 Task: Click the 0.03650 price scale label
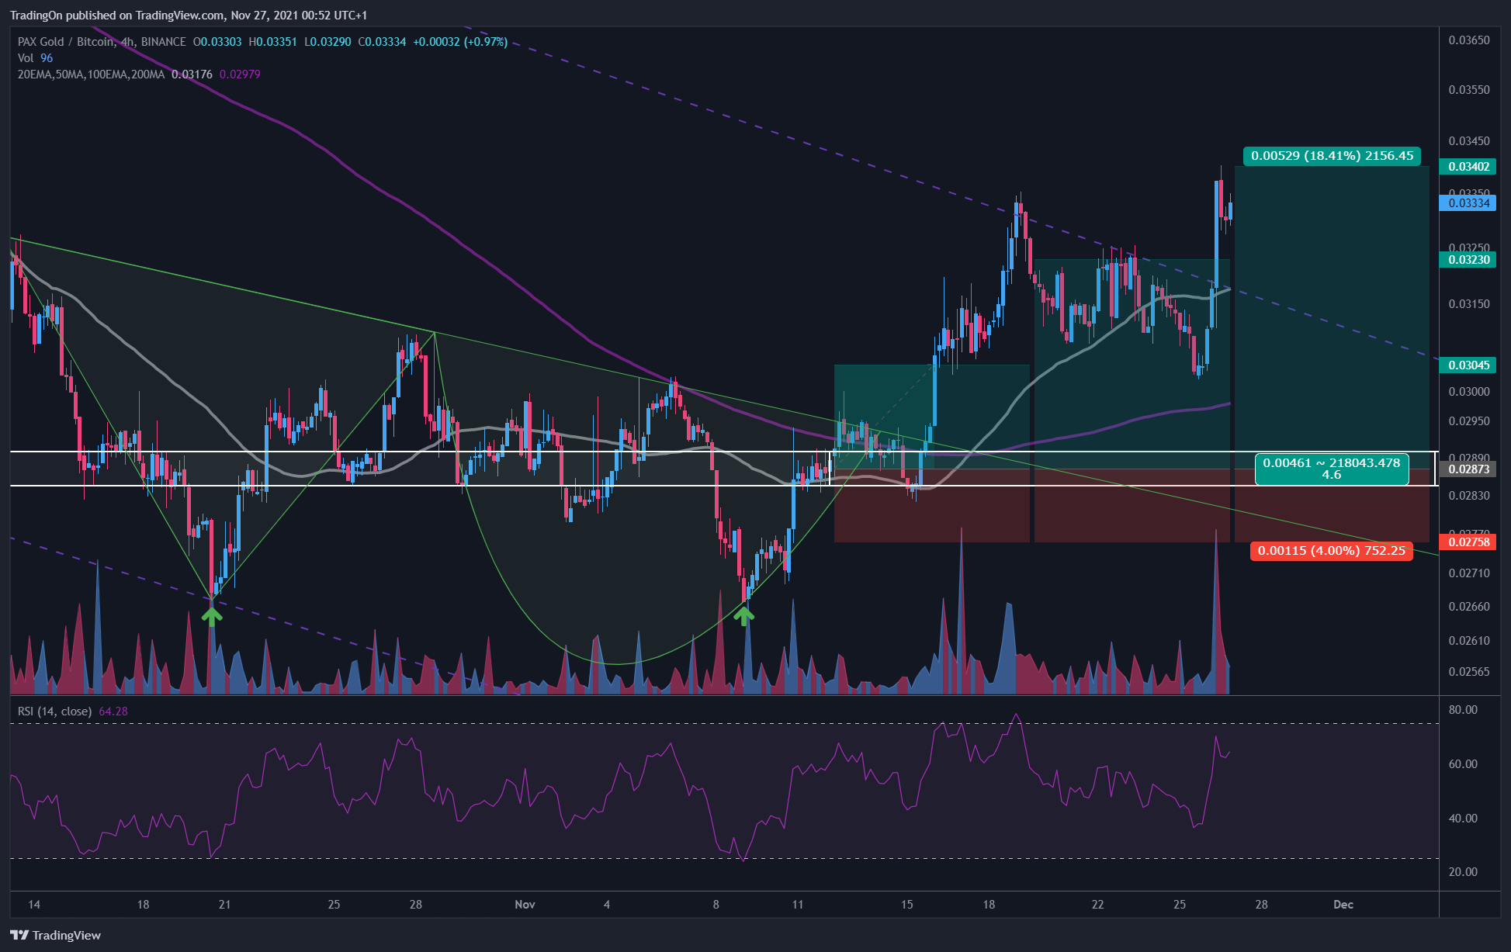pos(1469,40)
